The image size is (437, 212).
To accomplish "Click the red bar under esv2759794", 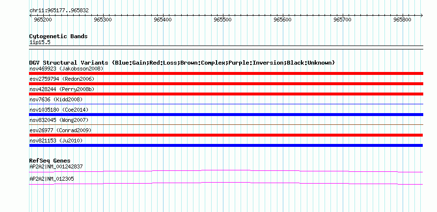I will click(226, 84).
